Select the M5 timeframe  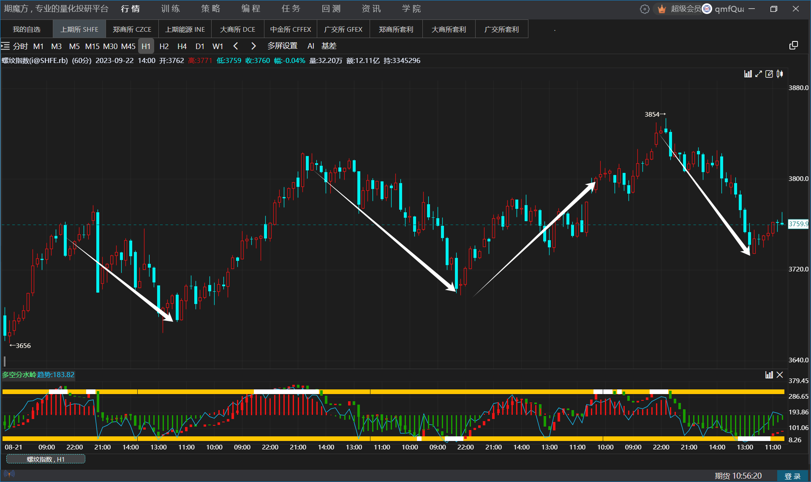(74, 46)
